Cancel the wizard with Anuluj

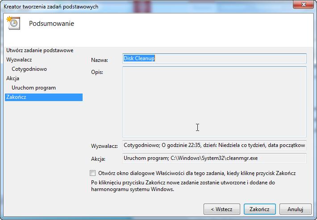(296, 209)
